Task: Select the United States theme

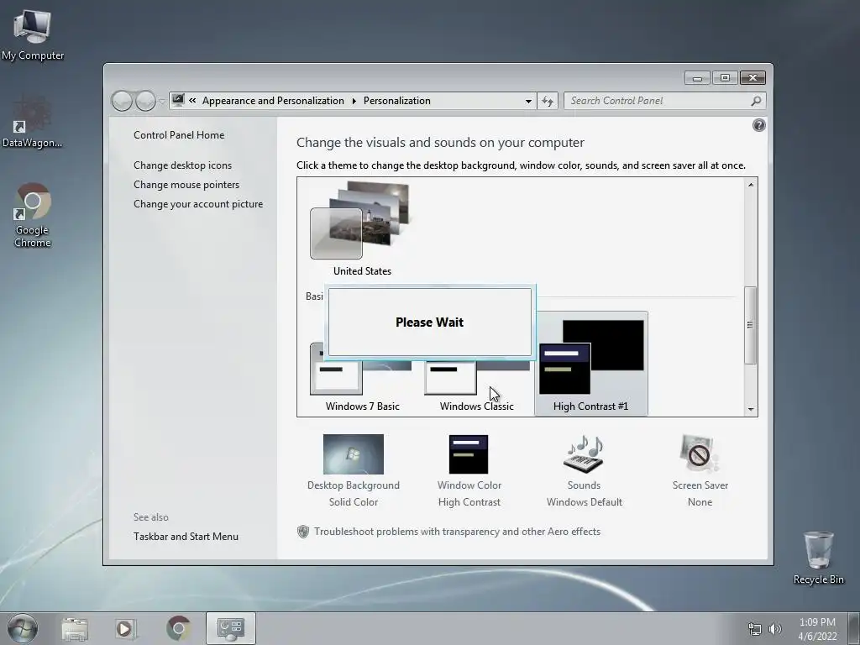Action: point(361,229)
